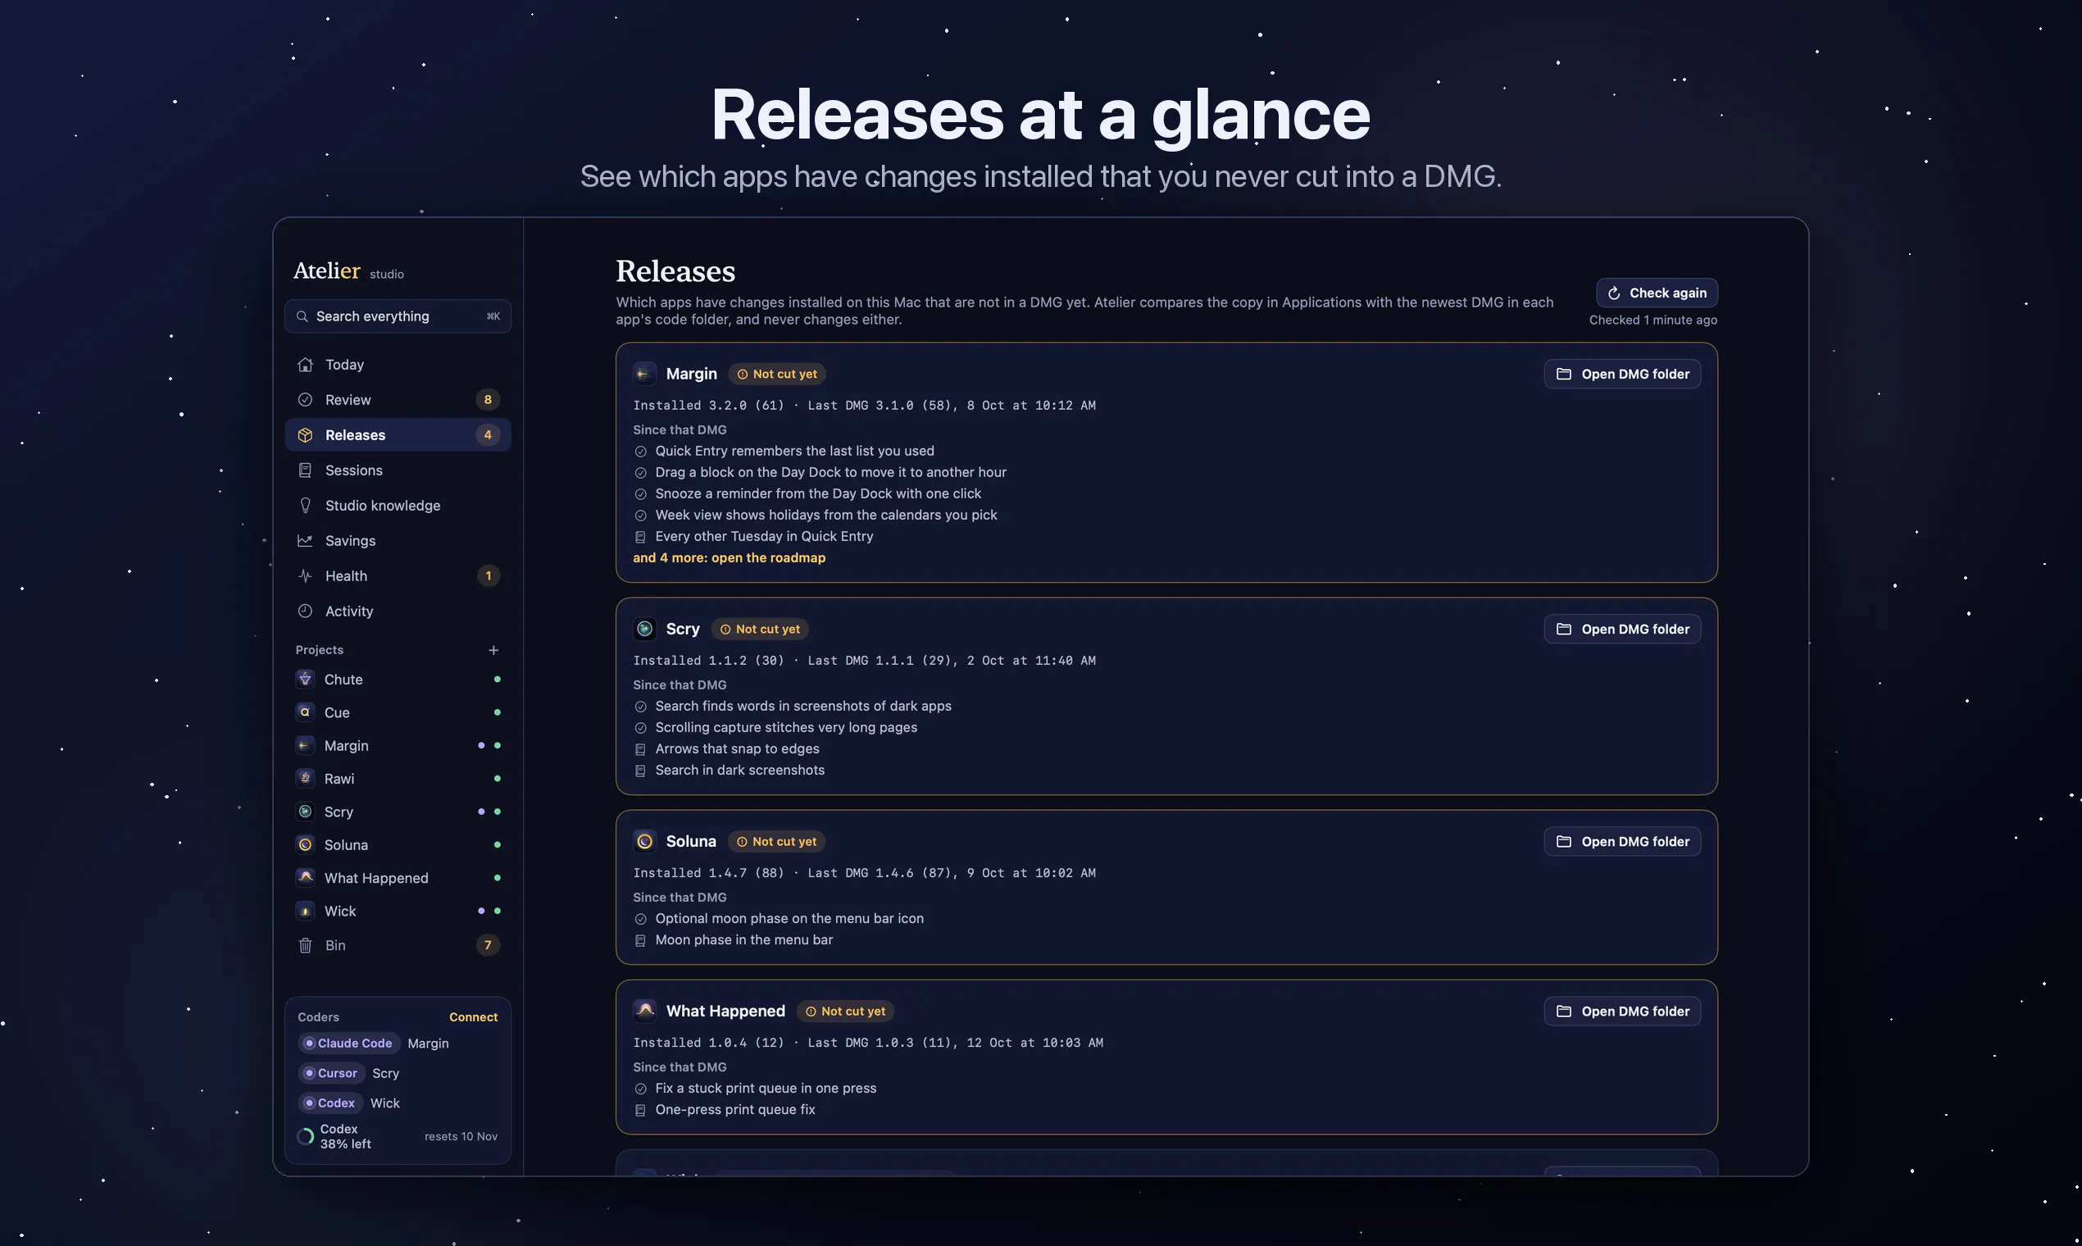The height and width of the screenshot is (1246, 2082).
Task: Open DMG folder for Soluna
Action: [1622, 841]
